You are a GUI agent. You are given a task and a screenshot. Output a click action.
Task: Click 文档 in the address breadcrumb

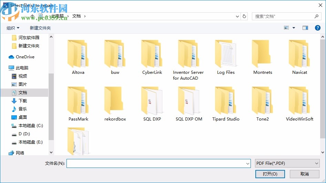click(x=76, y=16)
